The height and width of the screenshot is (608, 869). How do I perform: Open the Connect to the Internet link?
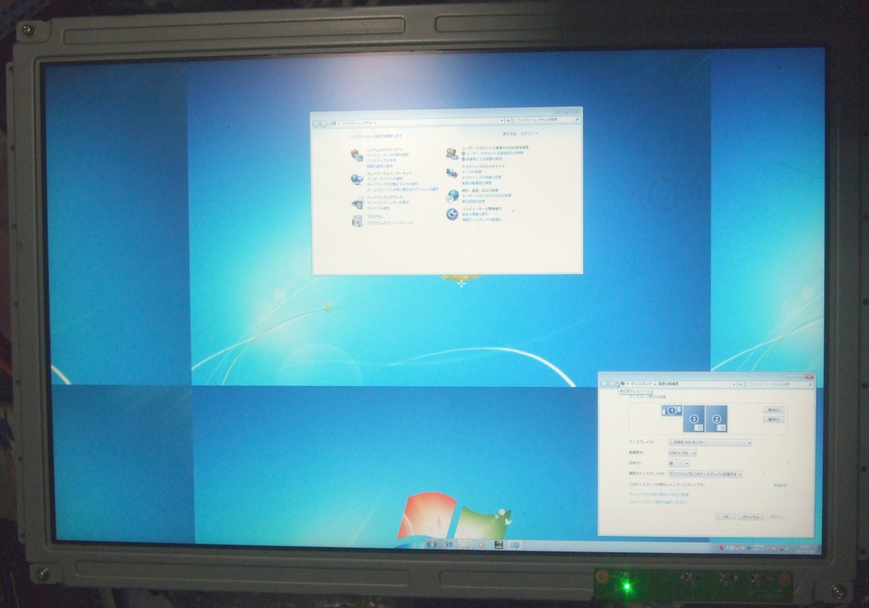coord(385,178)
